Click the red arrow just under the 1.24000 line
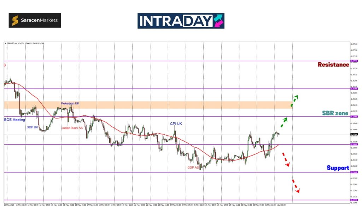Screen dimensions: 362x207 point(286,160)
